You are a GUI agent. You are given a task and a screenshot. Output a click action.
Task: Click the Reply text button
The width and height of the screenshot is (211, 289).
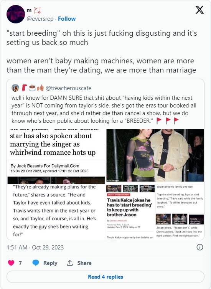50,263
